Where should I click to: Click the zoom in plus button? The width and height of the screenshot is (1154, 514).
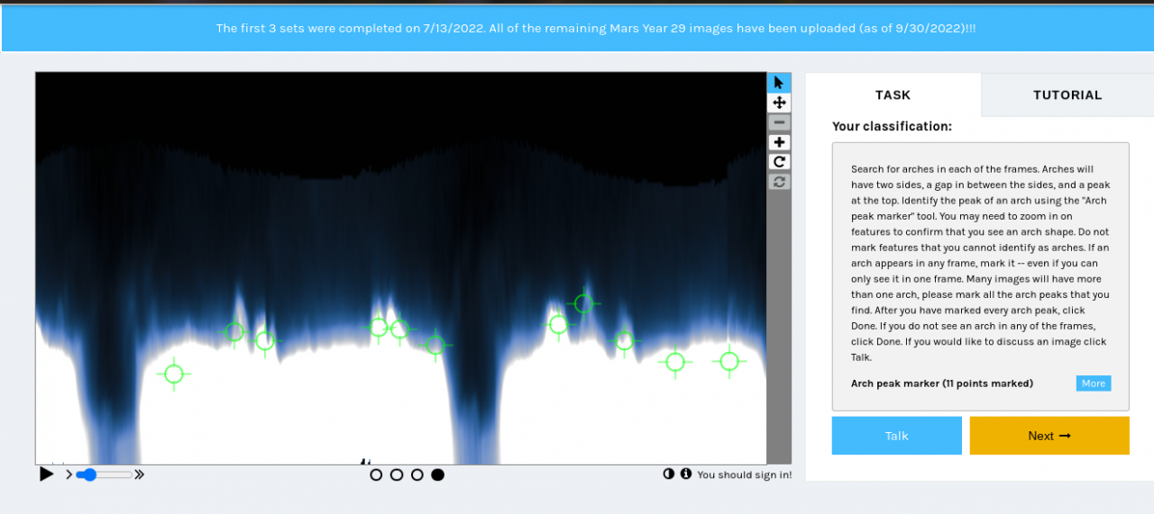click(779, 142)
